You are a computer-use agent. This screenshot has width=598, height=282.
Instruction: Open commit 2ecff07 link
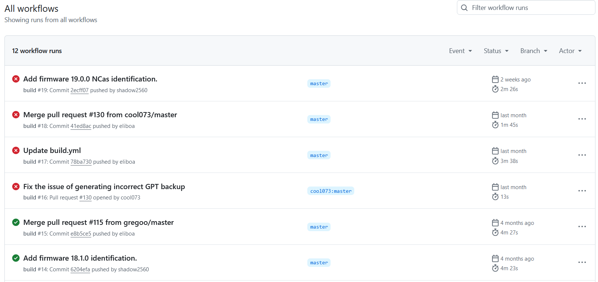tap(79, 90)
